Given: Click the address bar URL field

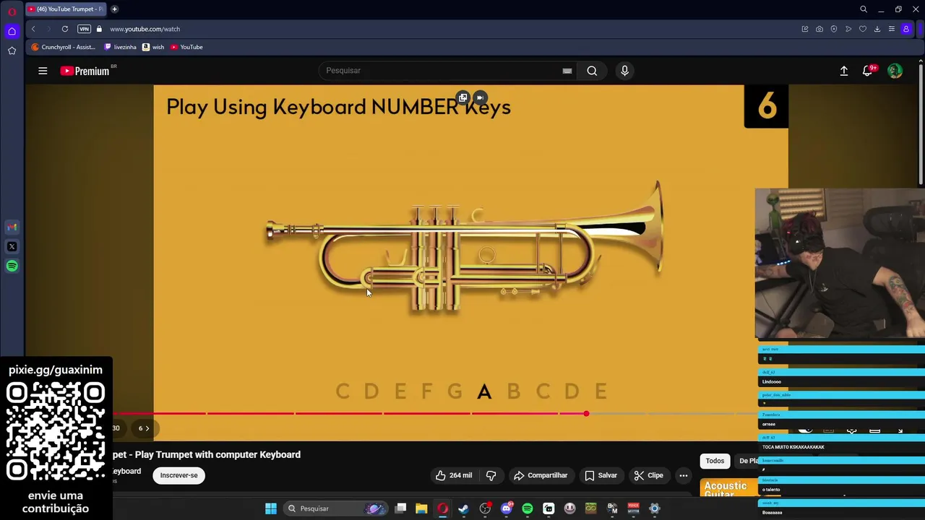Looking at the screenshot, I should point(448,29).
